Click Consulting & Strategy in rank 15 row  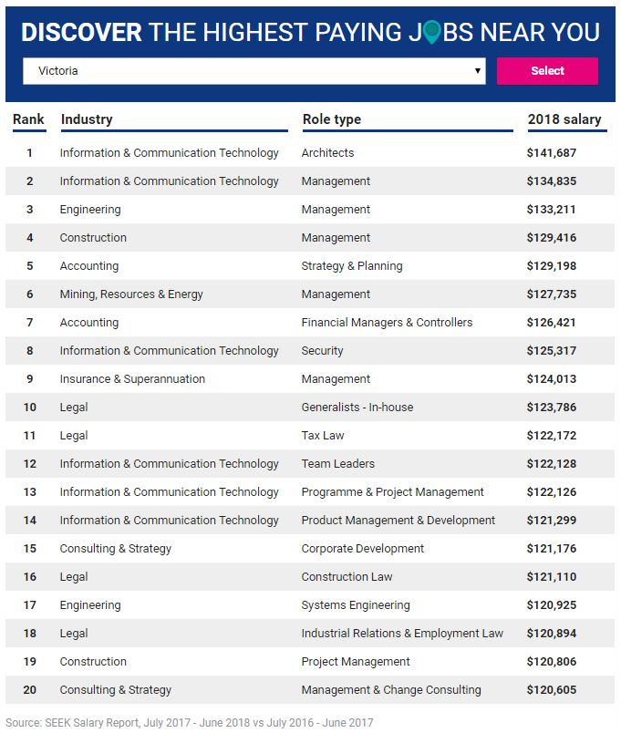click(x=116, y=549)
